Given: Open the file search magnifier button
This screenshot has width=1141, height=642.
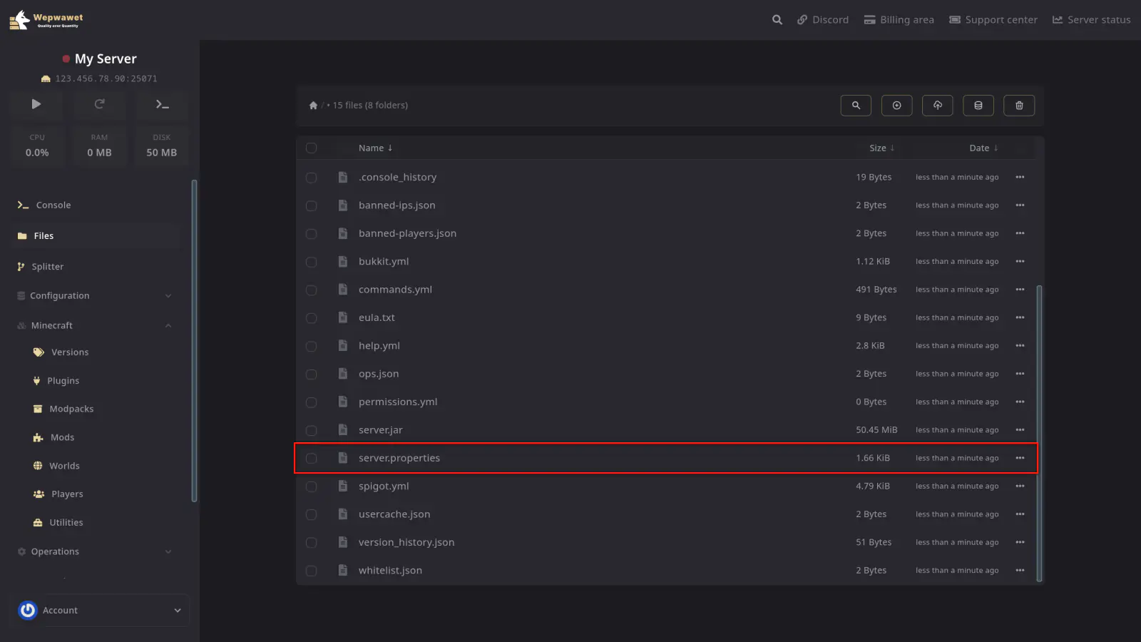Looking at the screenshot, I should click(856, 106).
